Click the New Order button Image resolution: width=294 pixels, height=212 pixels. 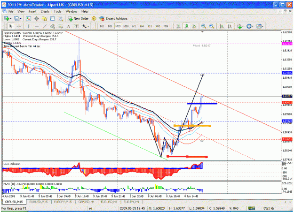(78, 18)
